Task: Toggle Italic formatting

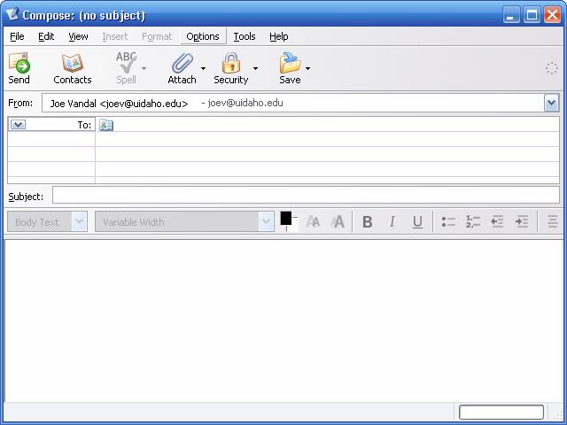Action: coord(392,221)
